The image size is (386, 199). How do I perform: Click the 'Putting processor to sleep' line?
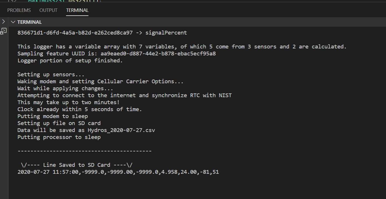(59, 137)
